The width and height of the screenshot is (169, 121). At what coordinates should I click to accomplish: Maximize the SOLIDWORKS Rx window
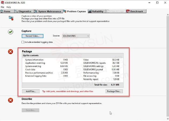[x=157, y=3]
